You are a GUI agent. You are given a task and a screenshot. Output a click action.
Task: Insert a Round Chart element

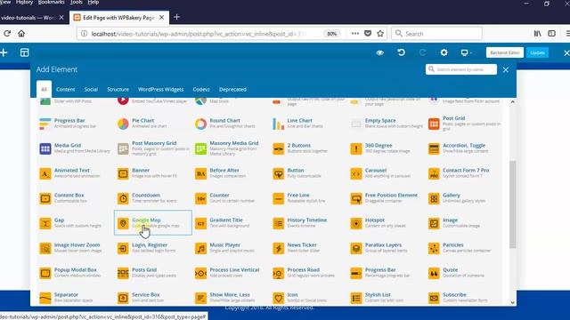pyautogui.click(x=224, y=124)
